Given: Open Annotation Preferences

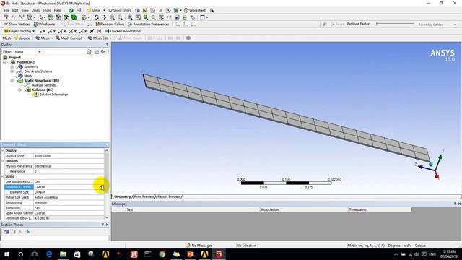Looking at the screenshot, I should [x=149, y=24].
